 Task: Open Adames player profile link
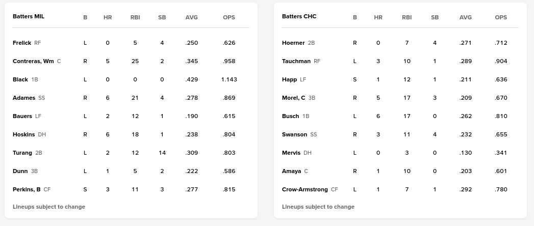pos(24,98)
